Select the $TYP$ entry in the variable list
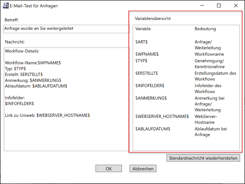Viewport: 245px width, 184px height. click(x=141, y=61)
